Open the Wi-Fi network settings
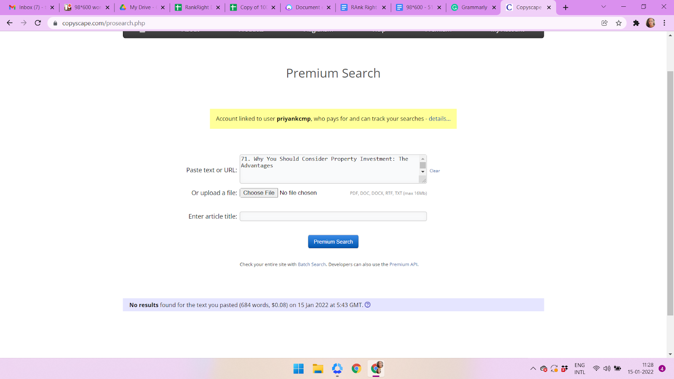Image resolution: width=674 pixels, height=379 pixels. coord(596,368)
